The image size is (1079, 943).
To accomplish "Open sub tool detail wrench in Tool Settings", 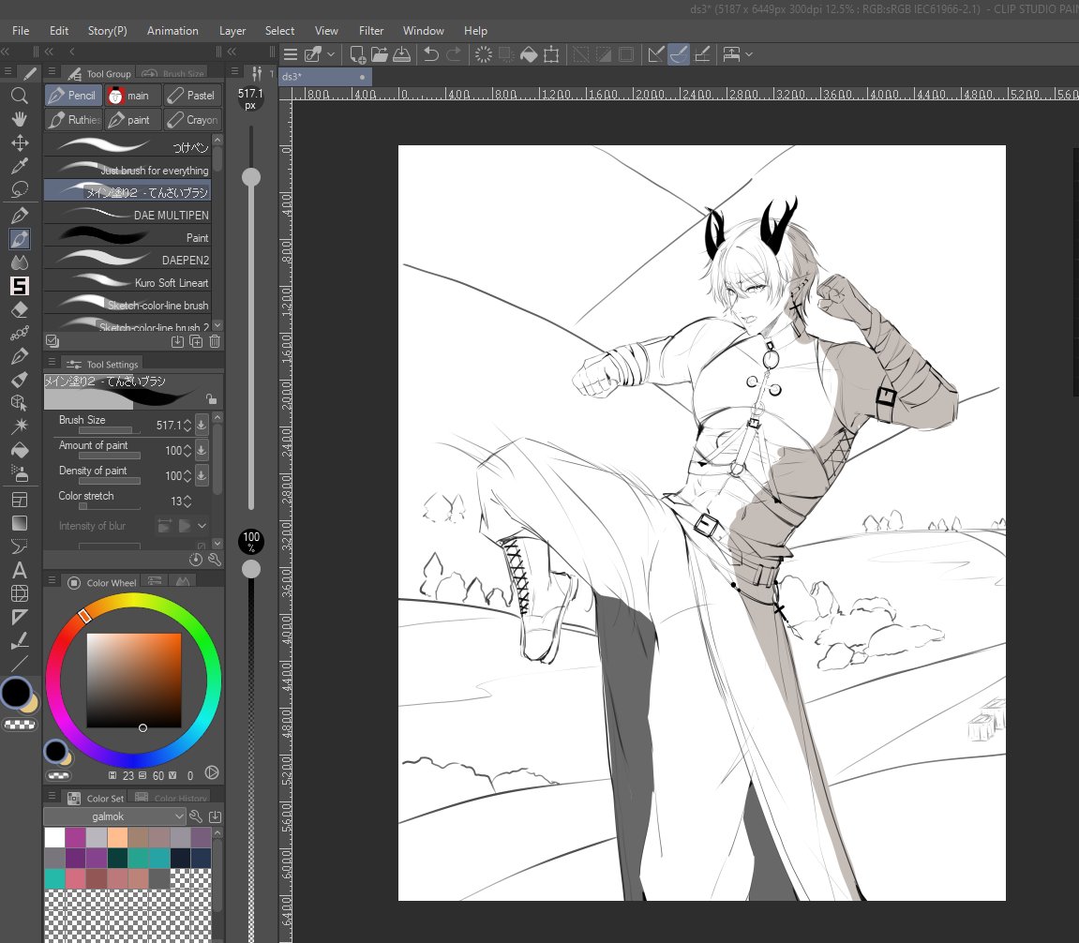I will pos(215,560).
